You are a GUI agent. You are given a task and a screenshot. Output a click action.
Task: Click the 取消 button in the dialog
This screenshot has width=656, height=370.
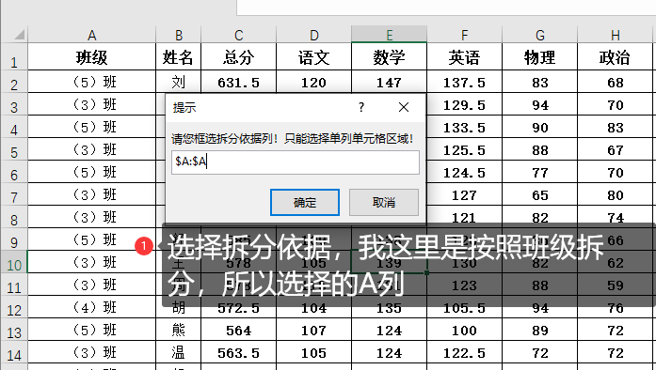click(x=384, y=203)
